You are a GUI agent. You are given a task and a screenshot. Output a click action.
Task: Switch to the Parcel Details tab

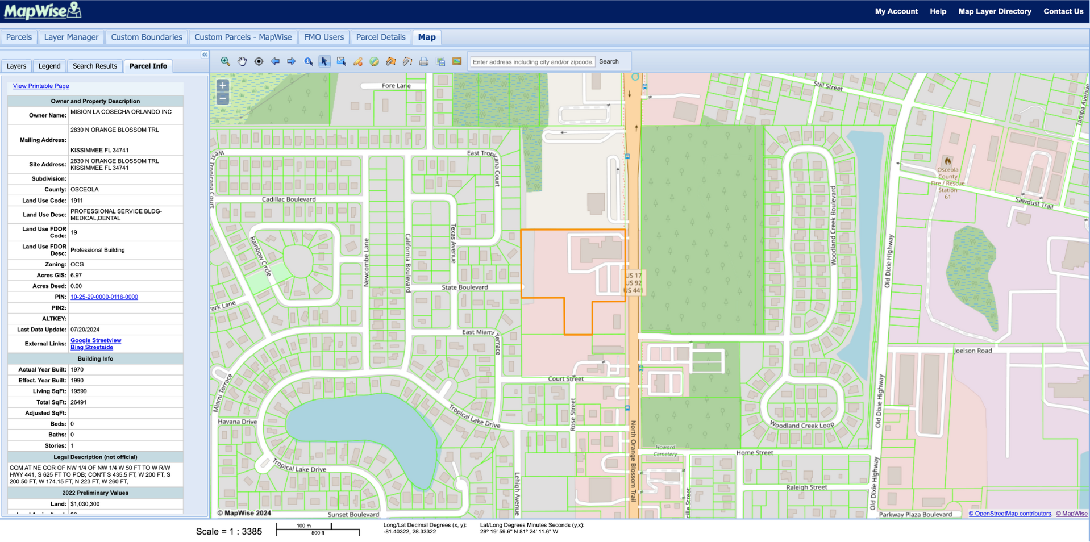point(380,36)
